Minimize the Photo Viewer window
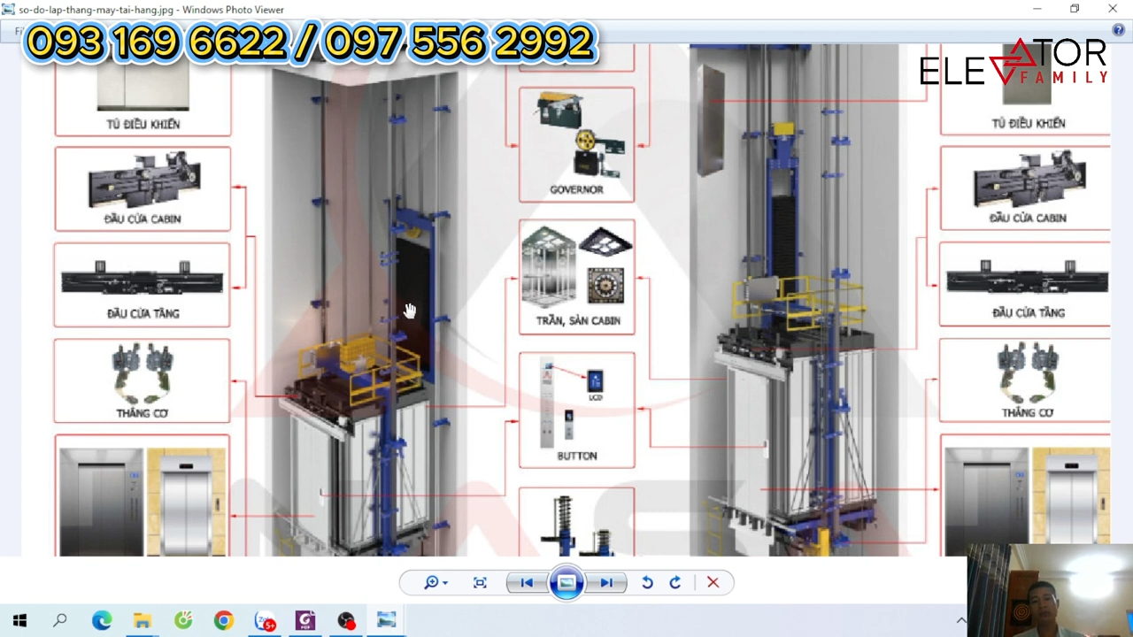The image size is (1133, 637). pyautogui.click(x=1037, y=9)
